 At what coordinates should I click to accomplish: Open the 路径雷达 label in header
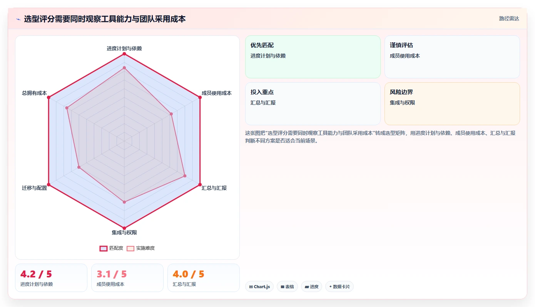509,18
